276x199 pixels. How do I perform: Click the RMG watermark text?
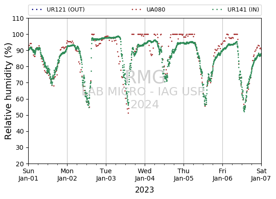[x=145, y=77]
